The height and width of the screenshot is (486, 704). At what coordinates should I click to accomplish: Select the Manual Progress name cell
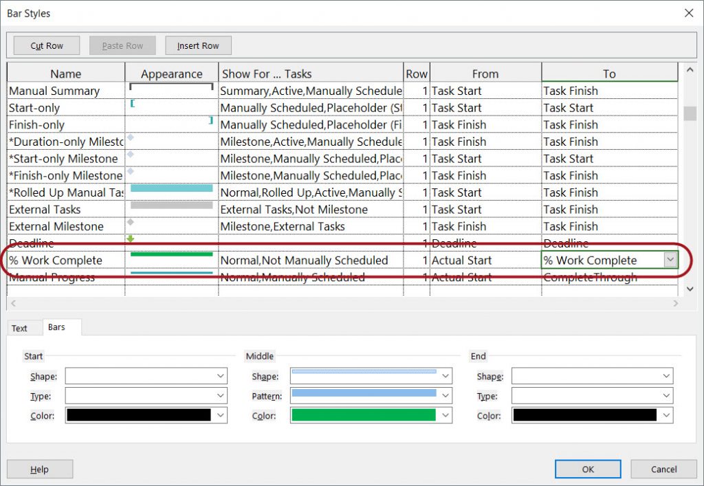click(x=66, y=277)
